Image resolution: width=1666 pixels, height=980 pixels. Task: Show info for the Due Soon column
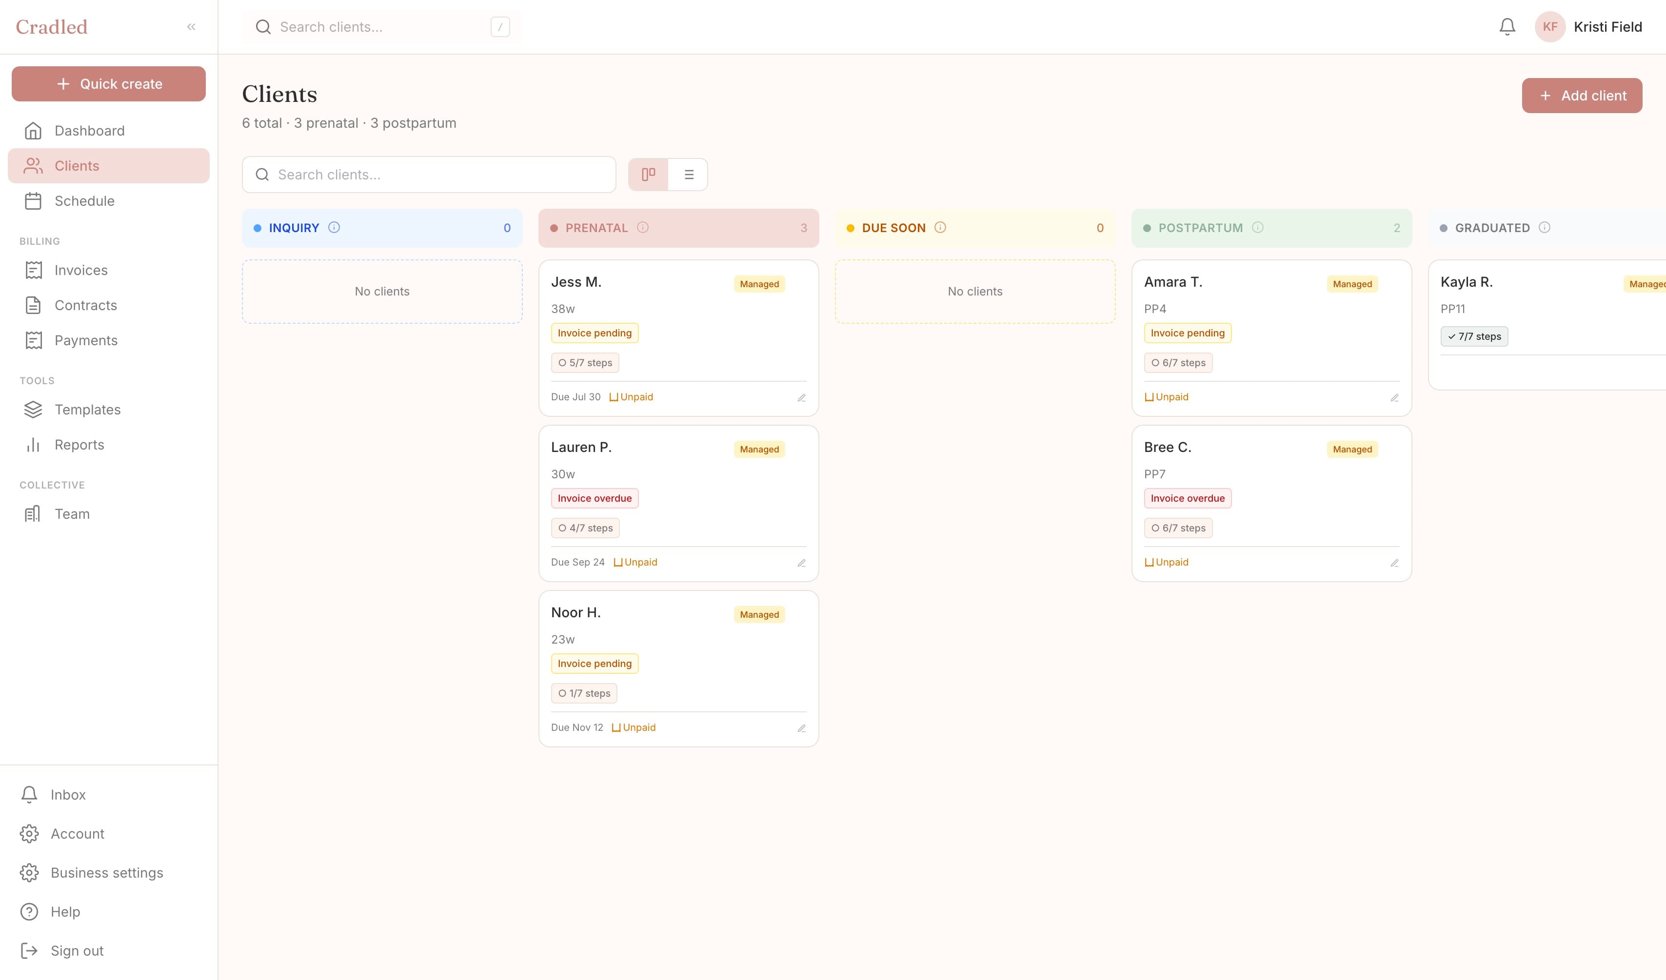point(940,227)
